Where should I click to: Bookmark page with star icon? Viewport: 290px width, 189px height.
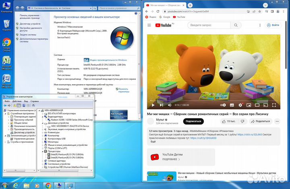pyautogui.click(x=260, y=11)
